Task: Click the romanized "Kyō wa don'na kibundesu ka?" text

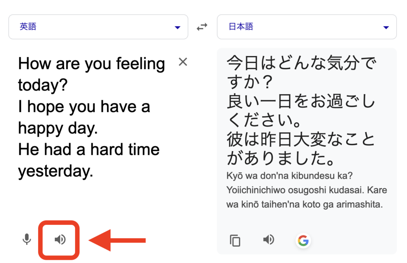Action: 287,175
